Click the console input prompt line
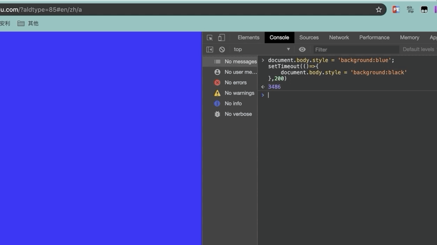 point(348,95)
